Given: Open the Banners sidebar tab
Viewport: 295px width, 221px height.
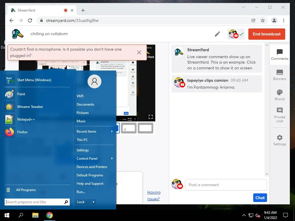Looking at the screenshot, I should coord(279,75).
